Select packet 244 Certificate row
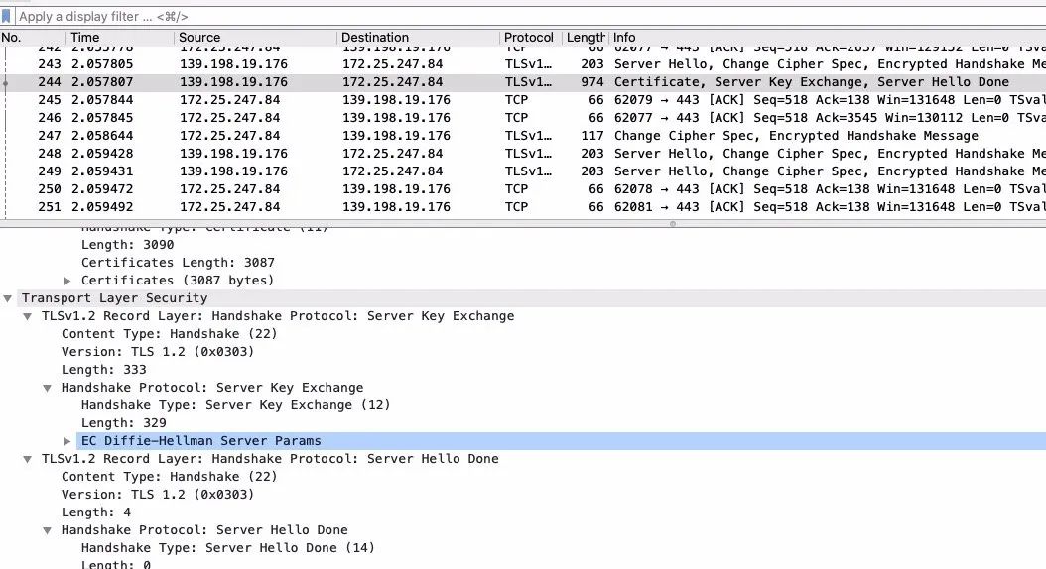1046x569 pixels. click(523, 82)
